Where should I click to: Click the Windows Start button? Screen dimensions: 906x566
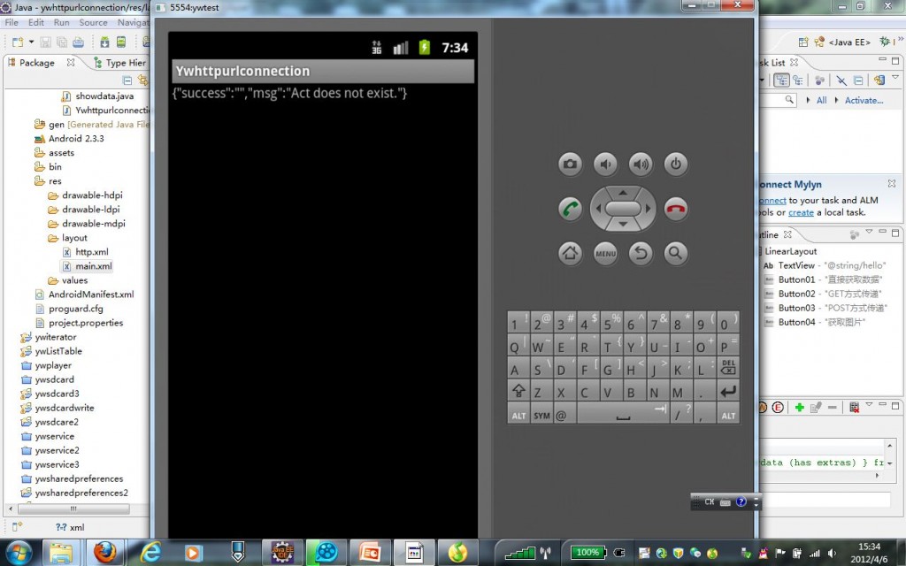point(19,552)
